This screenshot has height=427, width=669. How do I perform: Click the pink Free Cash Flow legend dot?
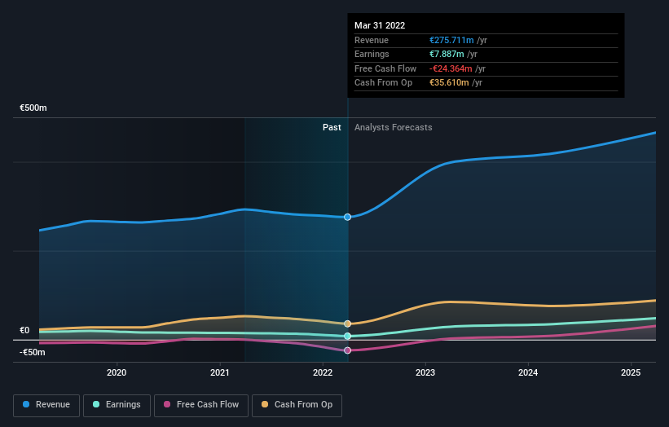tap(167, 404)
